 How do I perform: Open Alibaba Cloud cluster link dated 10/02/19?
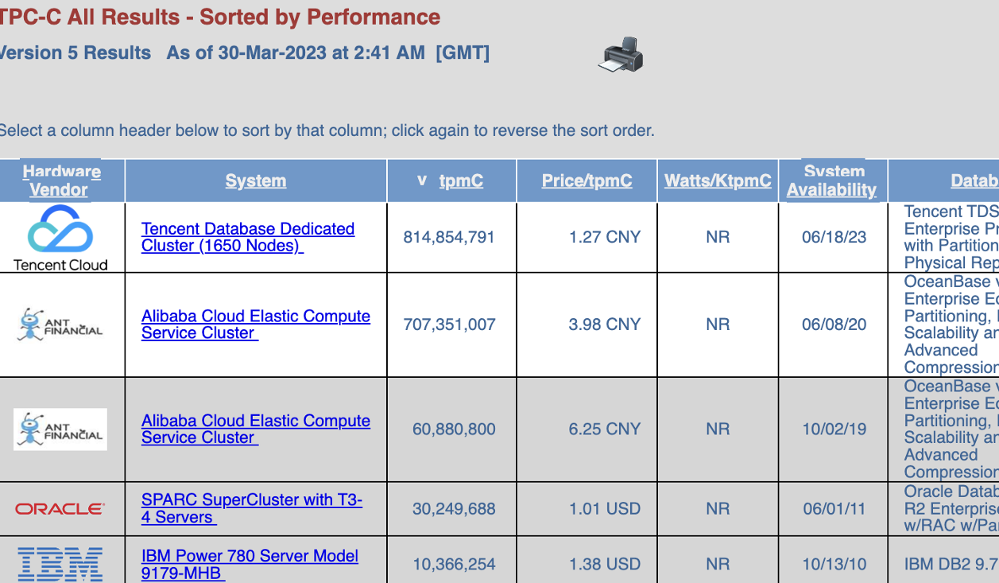point(255,429)
